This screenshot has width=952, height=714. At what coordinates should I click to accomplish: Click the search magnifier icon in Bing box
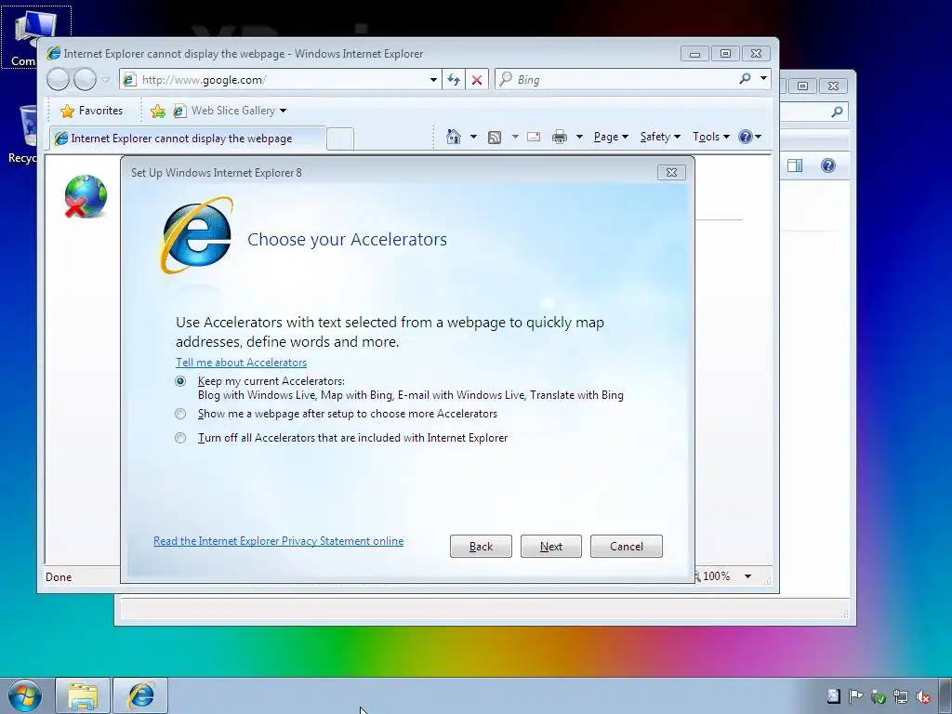[745, 79]
